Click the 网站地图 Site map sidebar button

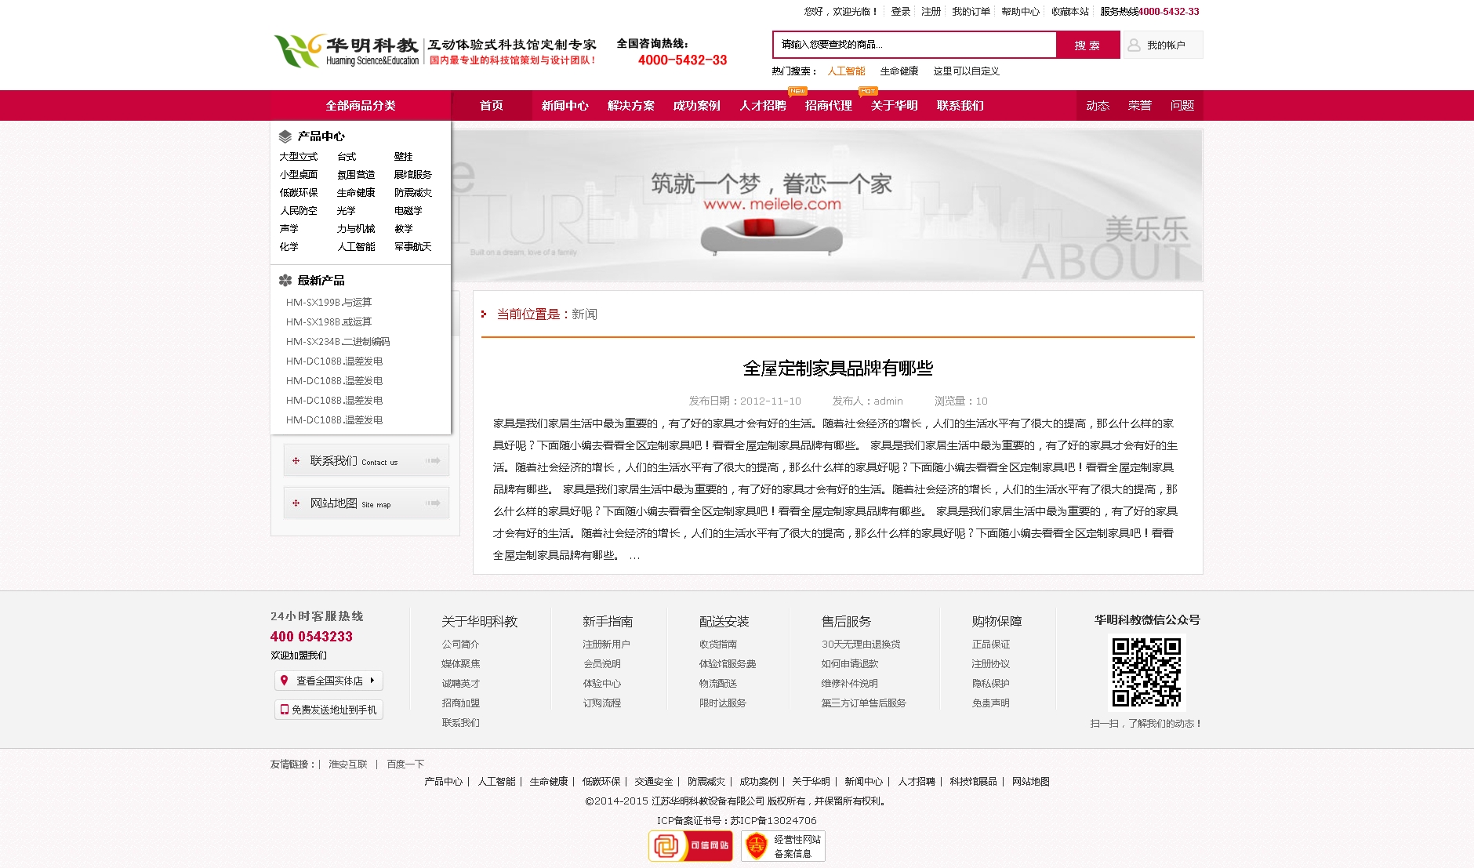366,503
